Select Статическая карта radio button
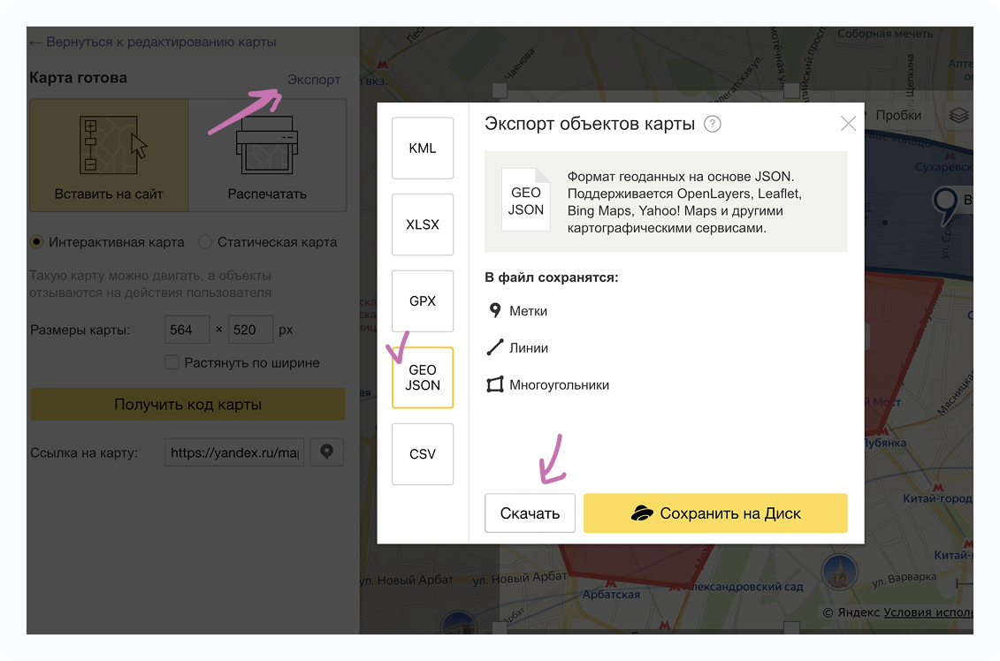Image resolution: width=1000 pixels, height=661 pixels. click(205, 242)
